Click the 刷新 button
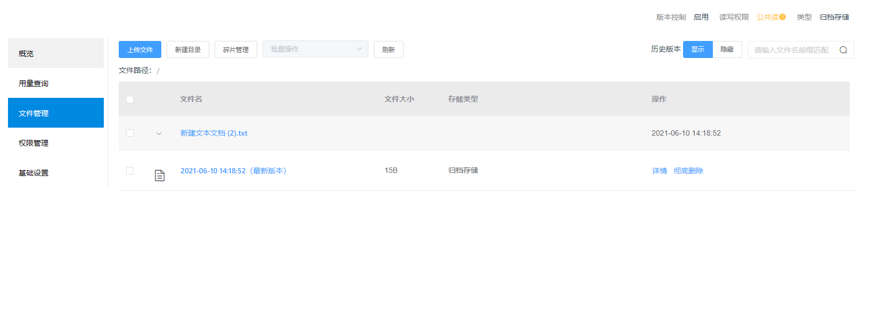The image size is (896, 309). click(x=389, y=49)
